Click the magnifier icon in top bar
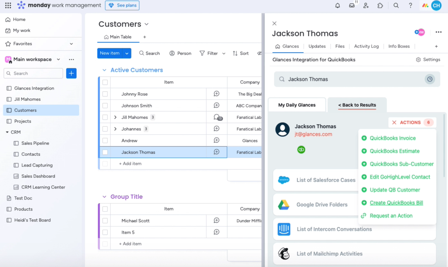The height and width of the screenshot is (267, 448). tap(396, 6)
